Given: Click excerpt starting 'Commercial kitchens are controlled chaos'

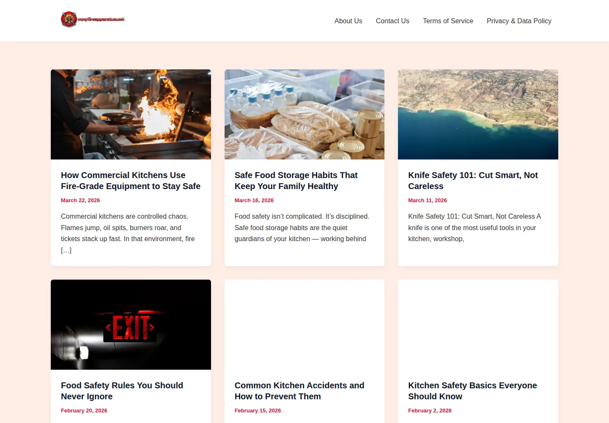Looking at the screenshot, I should click(x=128, y=233).
